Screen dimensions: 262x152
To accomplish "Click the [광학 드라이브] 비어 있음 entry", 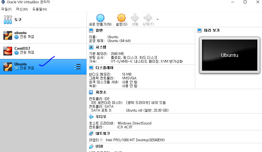I will coord(146,103).
